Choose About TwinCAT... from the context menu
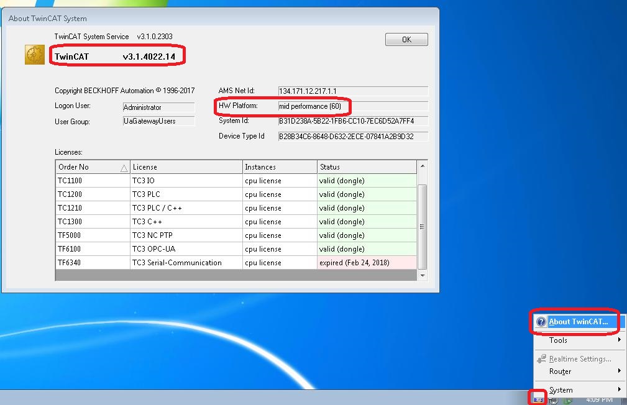 [x=578, y=322]
